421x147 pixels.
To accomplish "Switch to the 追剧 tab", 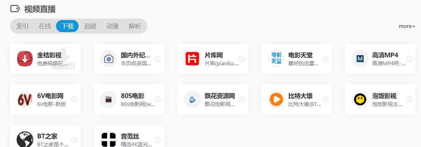I will [90, 26].
